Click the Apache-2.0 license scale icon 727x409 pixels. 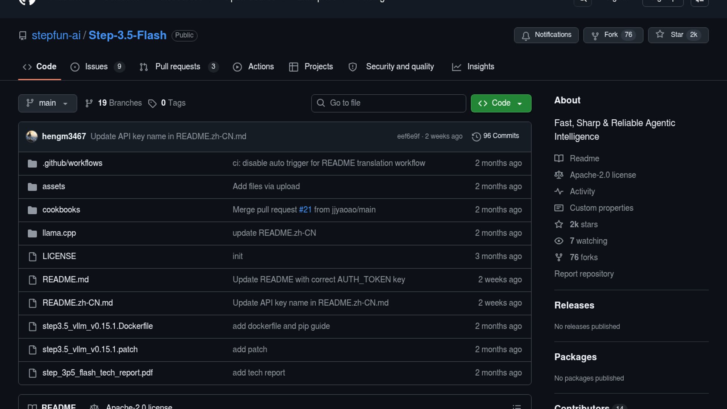tap(559, 175)
